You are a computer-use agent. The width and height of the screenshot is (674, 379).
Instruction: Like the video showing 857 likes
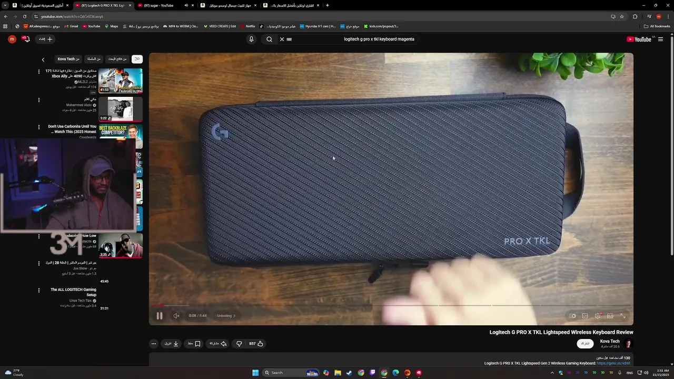tap(256, 344)
